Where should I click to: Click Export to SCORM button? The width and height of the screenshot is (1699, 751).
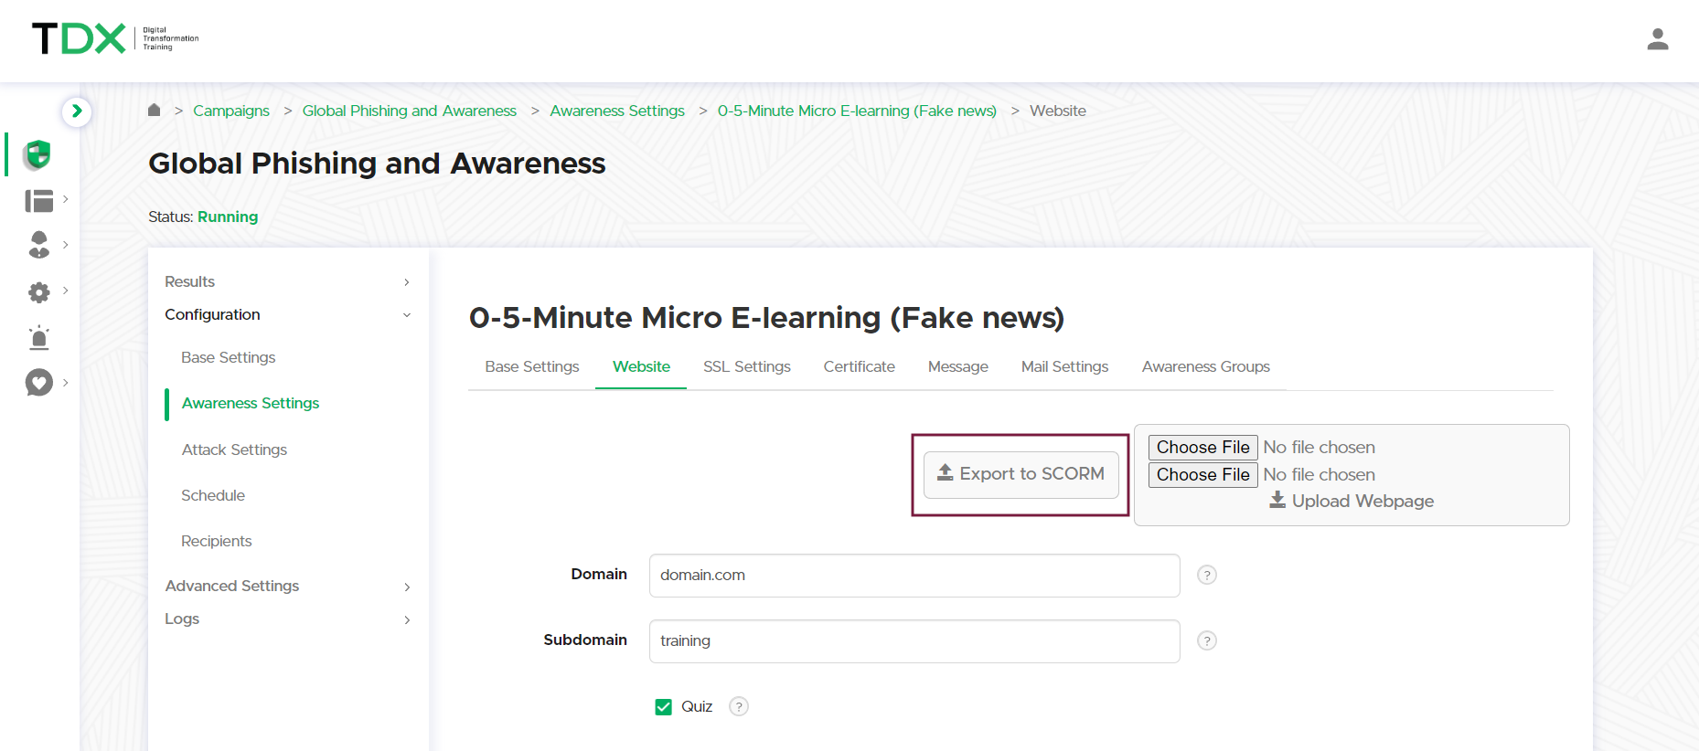tap(1020, 474)
